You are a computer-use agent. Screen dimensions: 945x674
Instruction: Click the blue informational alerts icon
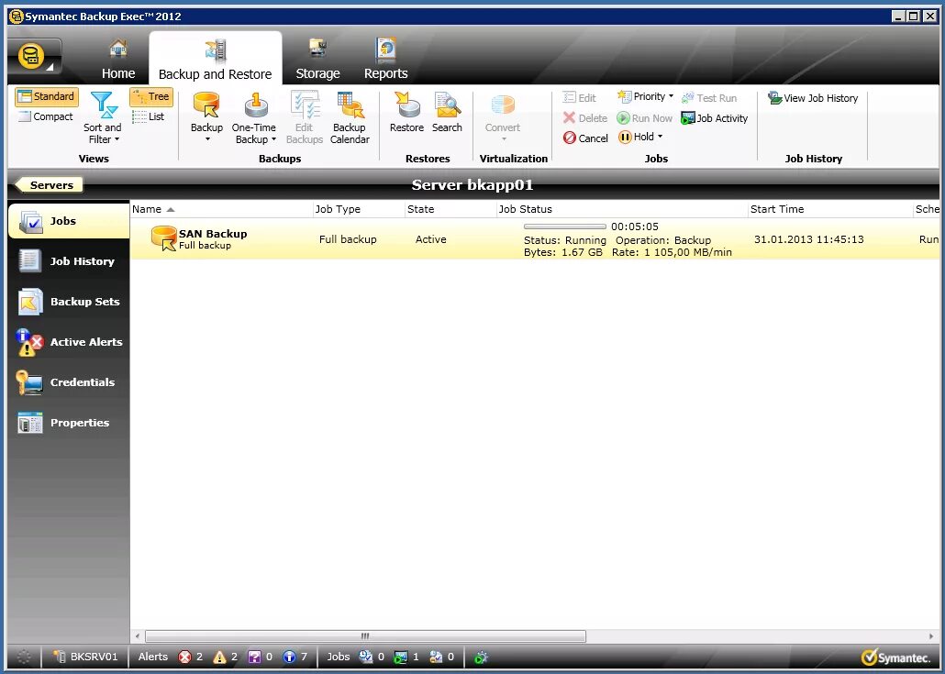pos(289,657)
